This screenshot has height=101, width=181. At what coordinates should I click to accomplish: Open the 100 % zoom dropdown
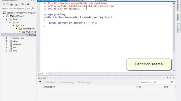click(x=47, y=74)
